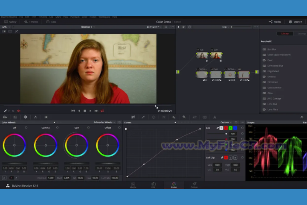Open the Curves palette icon
Viewport: 307px width, 205px height.
(133, 117)
